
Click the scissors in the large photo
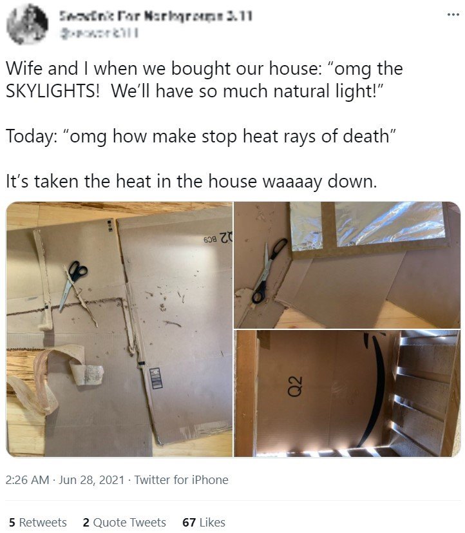pyautogui.click(x=73, y=285)
